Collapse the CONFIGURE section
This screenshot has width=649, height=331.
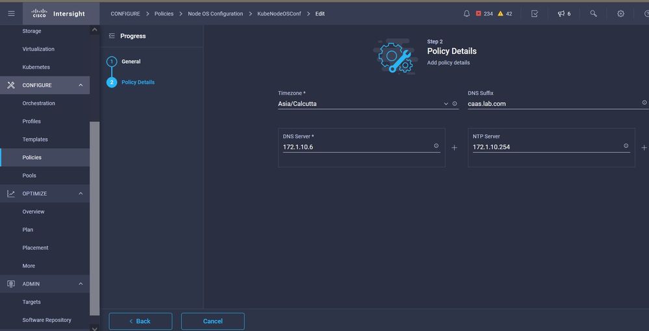point(81,85)
